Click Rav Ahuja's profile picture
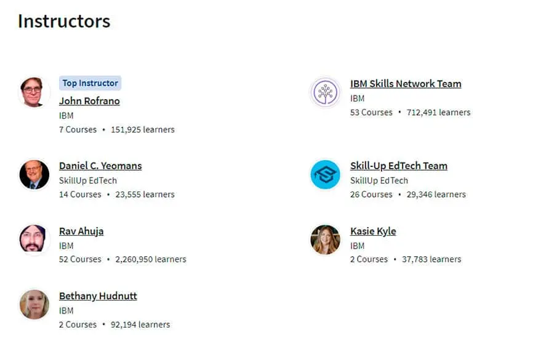Image resolution: width=554 pixels, height=343 pixels. (x=34, y=240)
